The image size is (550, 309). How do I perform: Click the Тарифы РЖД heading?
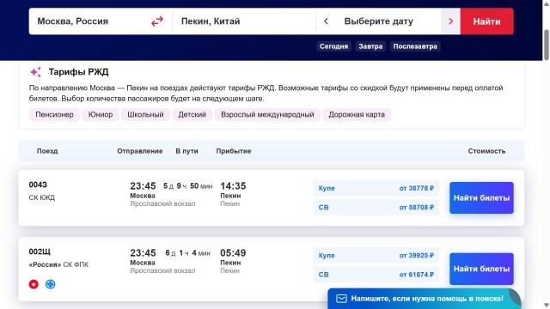[78, 72]
